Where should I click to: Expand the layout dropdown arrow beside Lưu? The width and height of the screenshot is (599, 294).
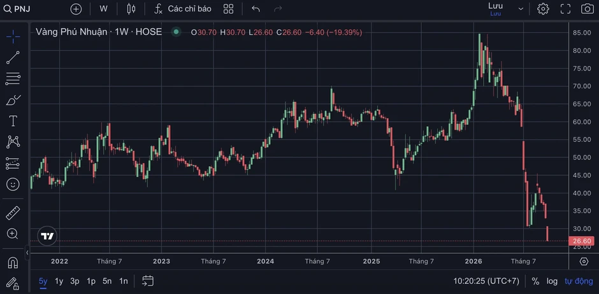click(x=521, y=9)
